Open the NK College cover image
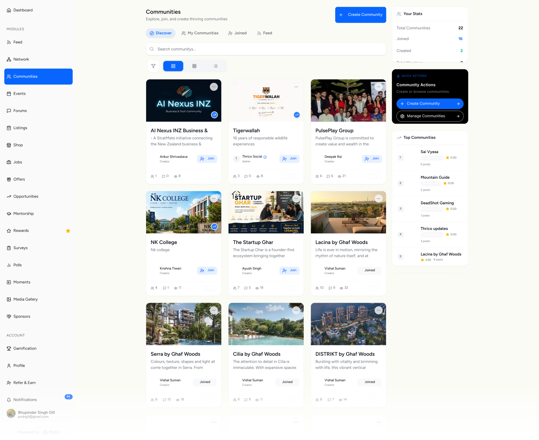The width and height of the screenshot is (539, 440). click(x=184, y=212)
